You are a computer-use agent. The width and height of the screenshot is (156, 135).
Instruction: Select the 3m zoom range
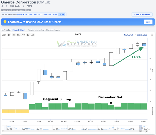[x=14, y=35]
